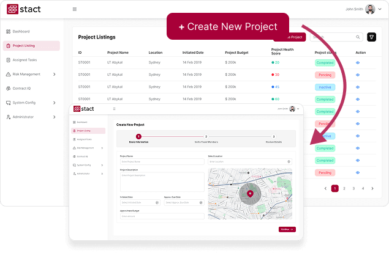Click hamburger icon in Create New Project window
The image size is (389, 253).
click(114, 109)
